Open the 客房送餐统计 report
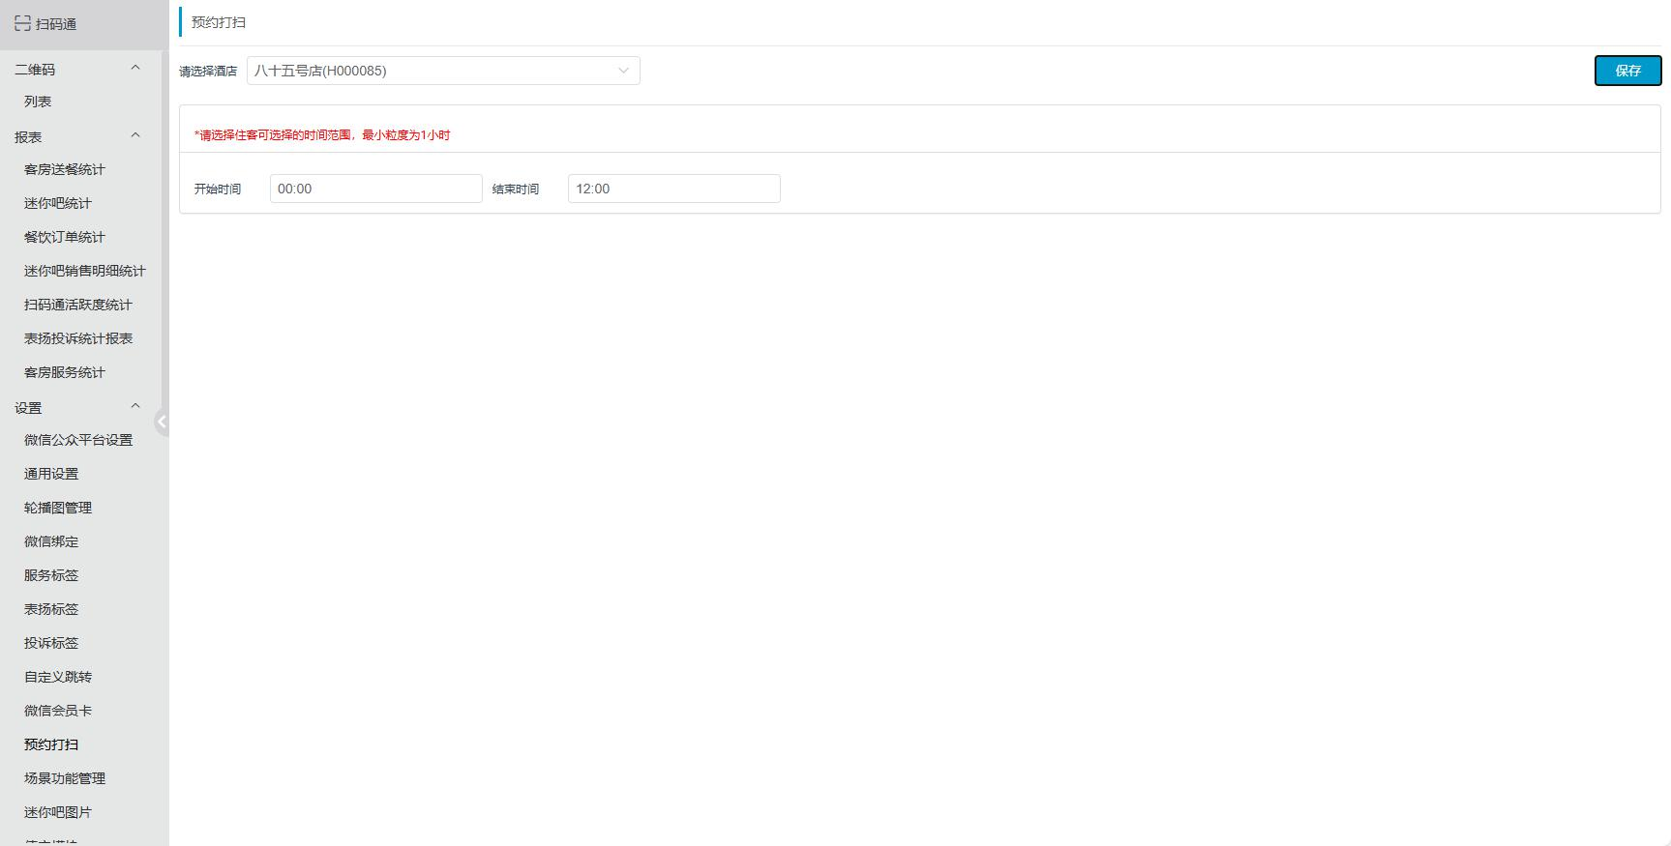Screen dimensions: 1671x846 [x=65, y=169]
